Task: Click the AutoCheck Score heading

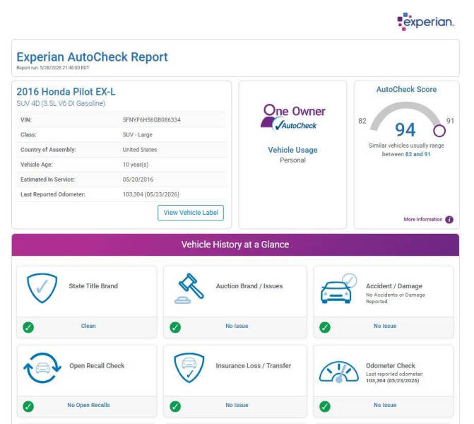Action: (406, 90)
